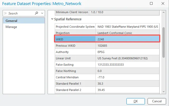169x106 pixels.
Task: Open the Manage tab
Action: point(11,27)
